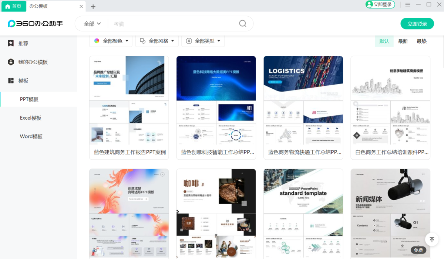Expand the 全部风格 filter dropdown
This screenshot has height=259, width=444.
pyautogui.click(x=157, y=41)
